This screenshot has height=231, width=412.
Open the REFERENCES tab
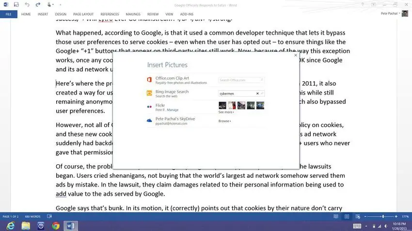click(x=110, y=14)
